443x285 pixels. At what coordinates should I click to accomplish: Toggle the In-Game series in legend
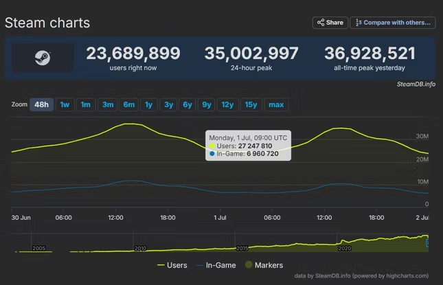(x=216, y=265)
